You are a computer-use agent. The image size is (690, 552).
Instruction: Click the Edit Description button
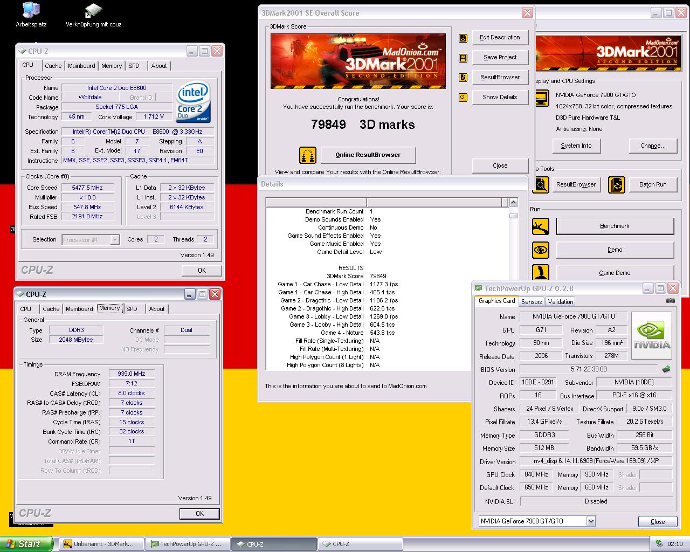(x=500, y=38)
